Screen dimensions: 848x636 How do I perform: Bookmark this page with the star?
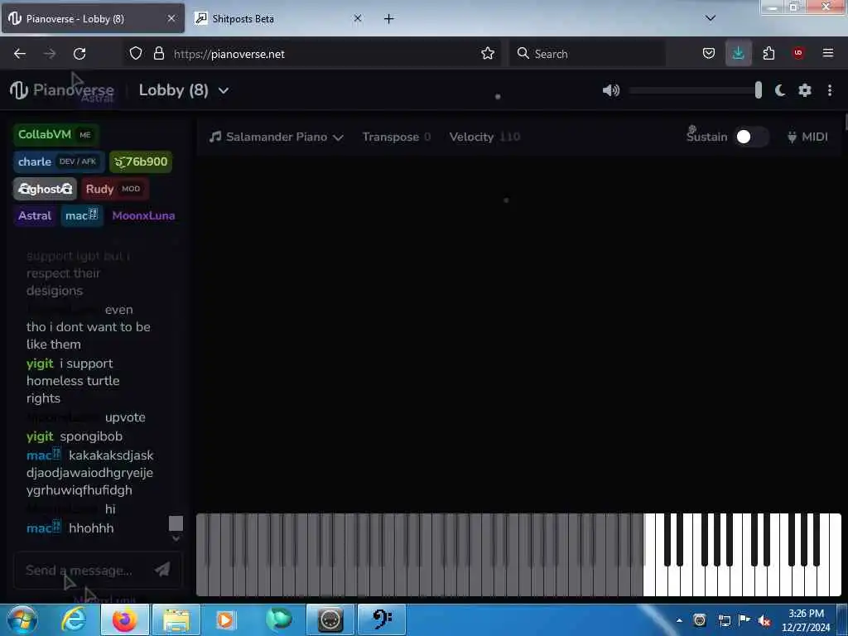[x=487, y=54]
